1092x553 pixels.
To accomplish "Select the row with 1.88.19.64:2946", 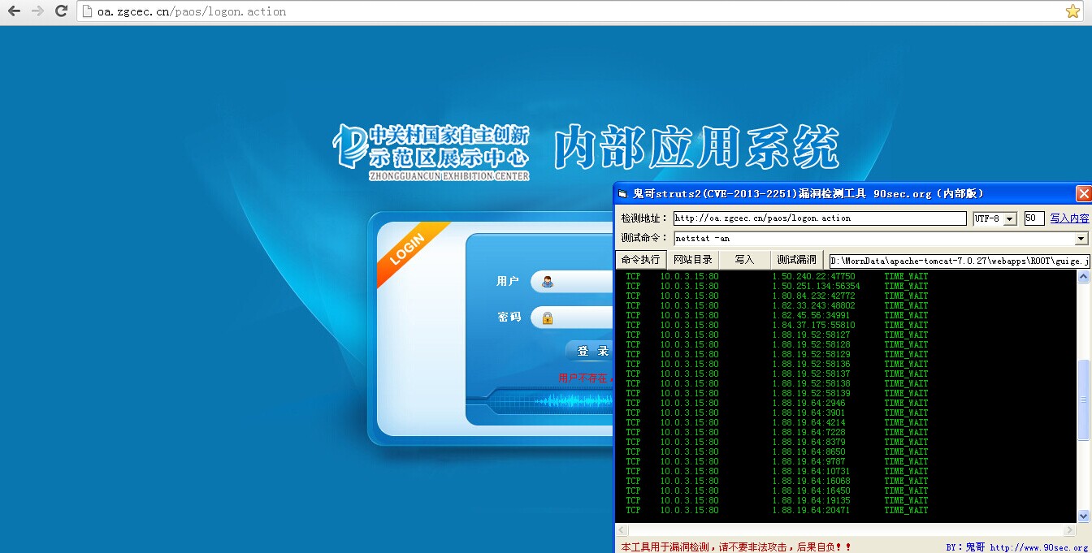I will pos(777,403).
